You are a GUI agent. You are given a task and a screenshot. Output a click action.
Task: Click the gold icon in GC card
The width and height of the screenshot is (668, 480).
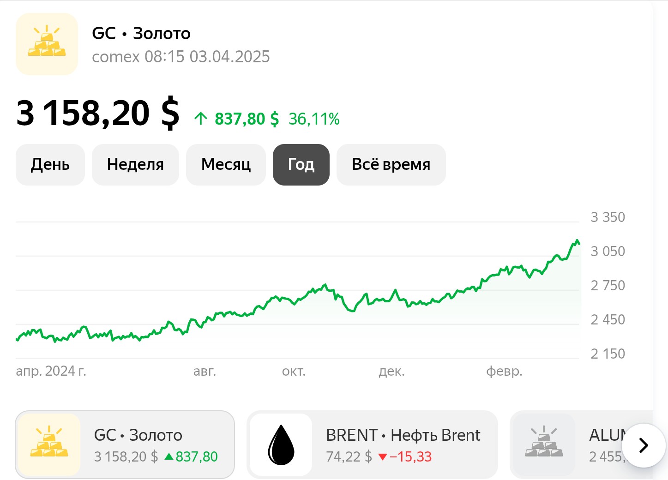[x=49, y=444]
